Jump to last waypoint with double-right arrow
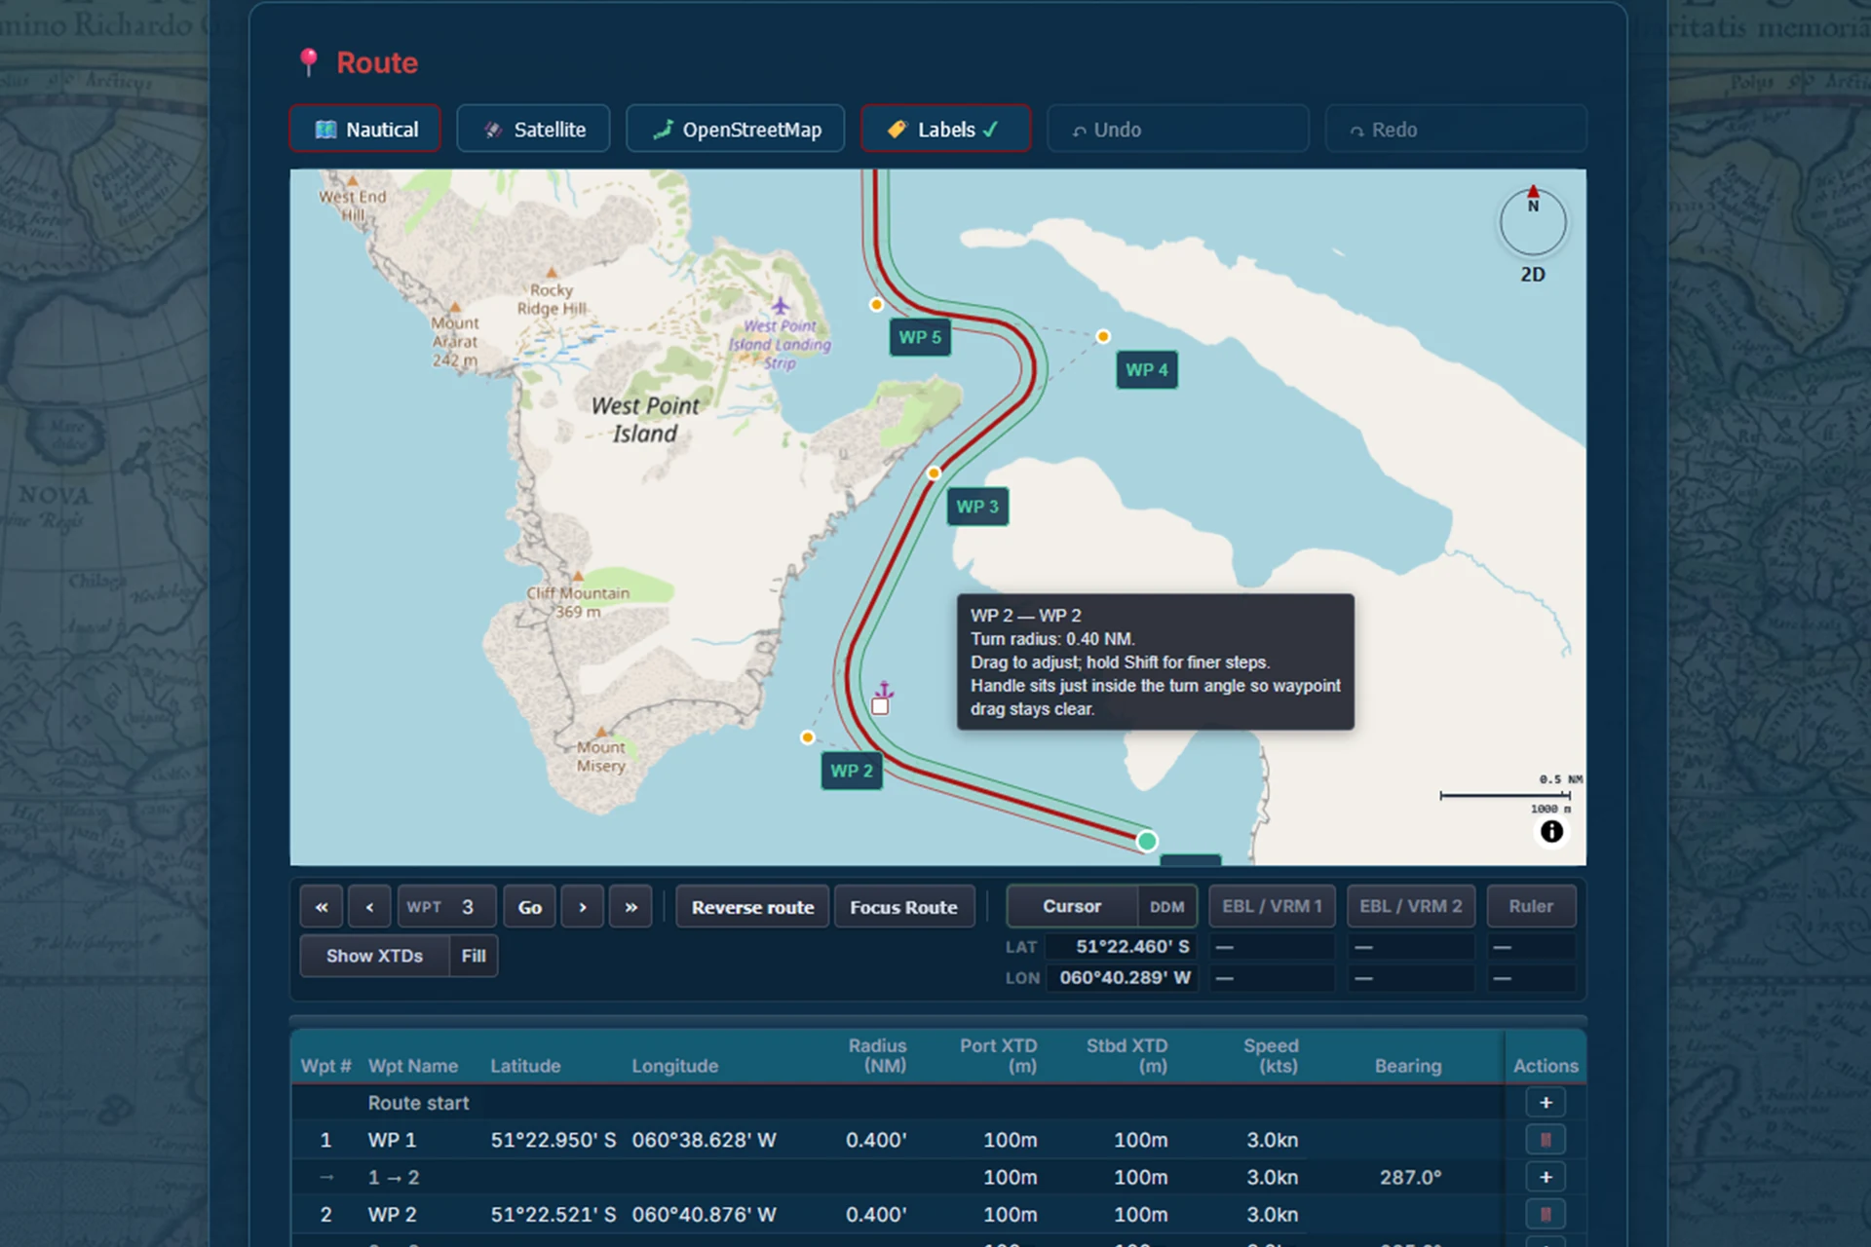This screenshot has width=1871, height=1247. [x=630, y=907]
